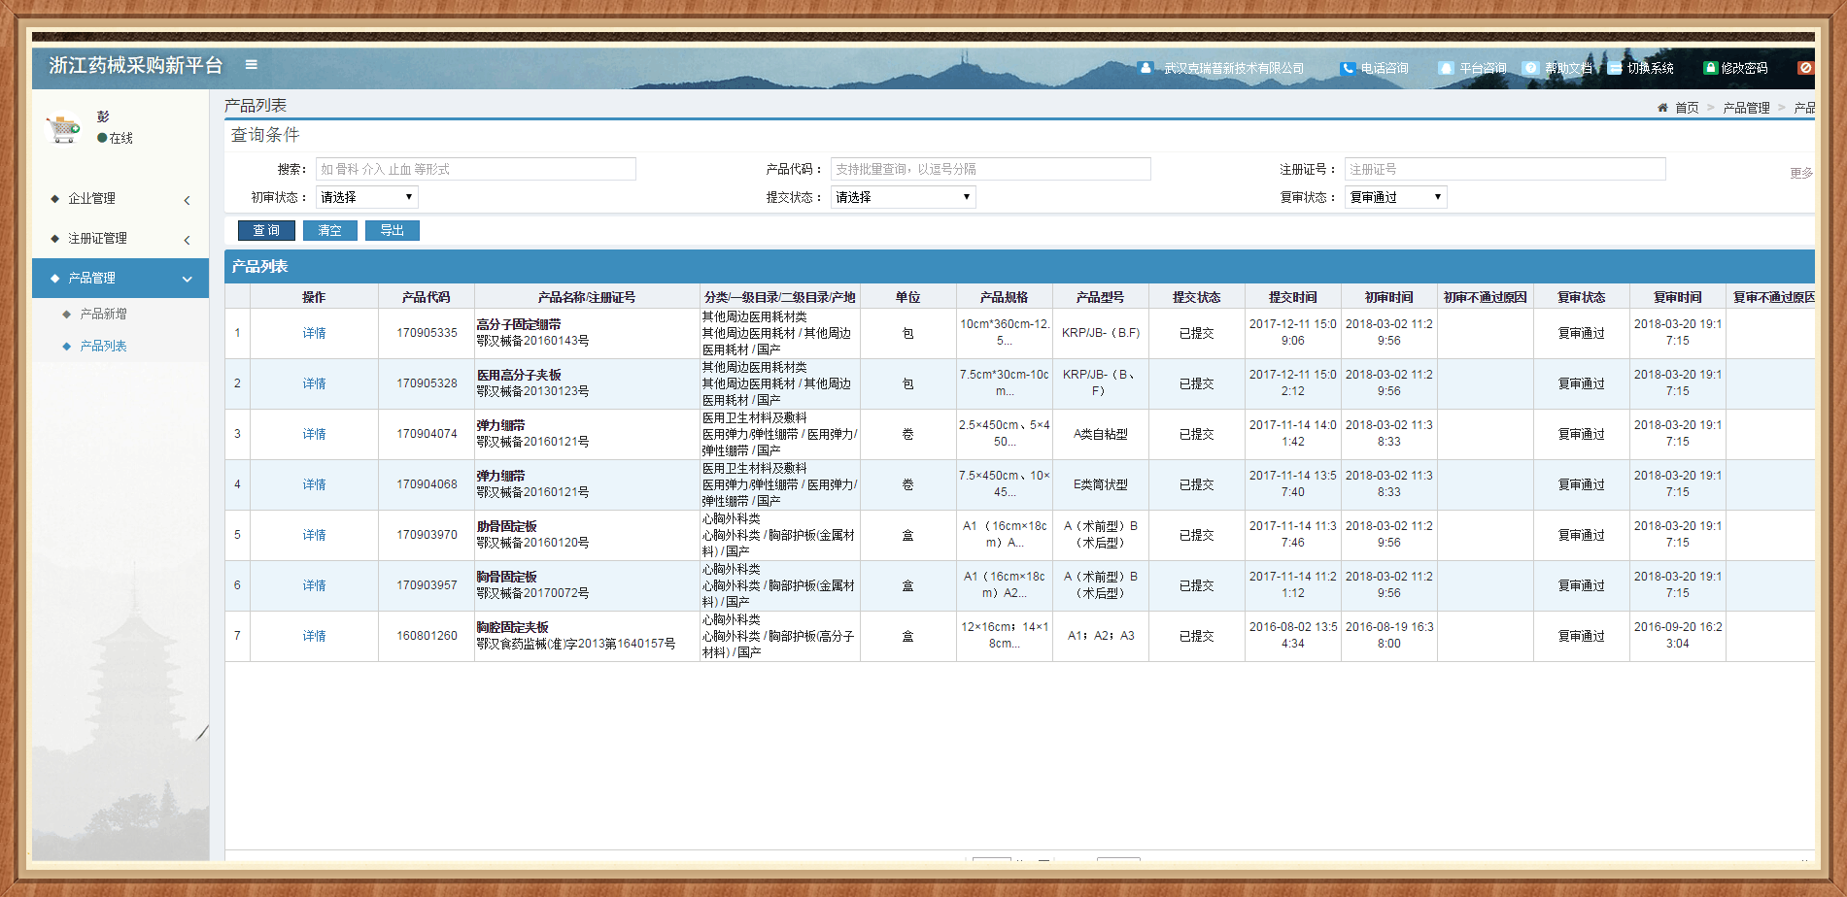This screenshot has width=1847, height=897.
Task: Open the 初审状态 dropdown
Action: tap(366, 197)
